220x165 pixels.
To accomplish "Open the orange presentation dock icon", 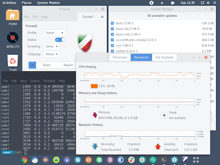I will 89,160.
